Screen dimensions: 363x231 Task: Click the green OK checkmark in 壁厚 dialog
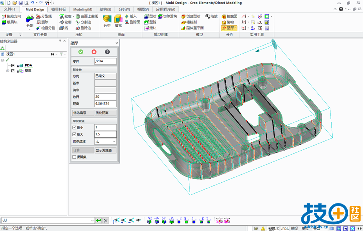coord(81,52)
